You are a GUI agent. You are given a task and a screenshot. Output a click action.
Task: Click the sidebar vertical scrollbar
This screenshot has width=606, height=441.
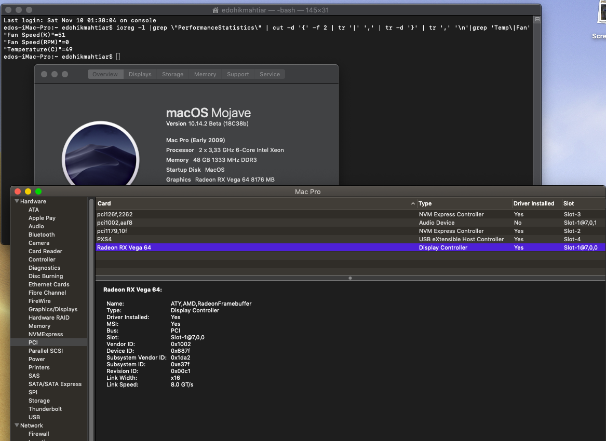coord(91,320)
